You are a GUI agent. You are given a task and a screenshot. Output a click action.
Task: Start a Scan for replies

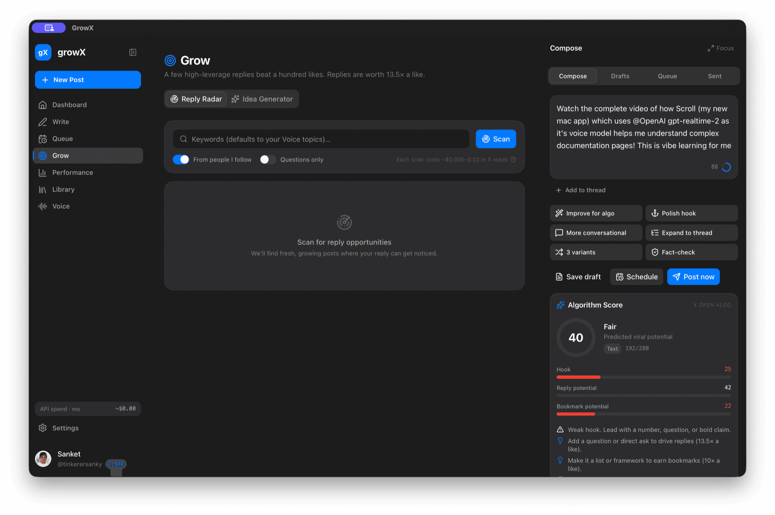point(496,139)
